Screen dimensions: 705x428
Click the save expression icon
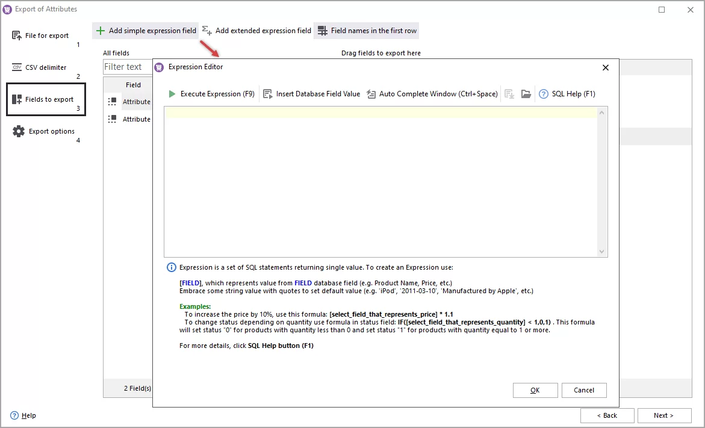509,94
